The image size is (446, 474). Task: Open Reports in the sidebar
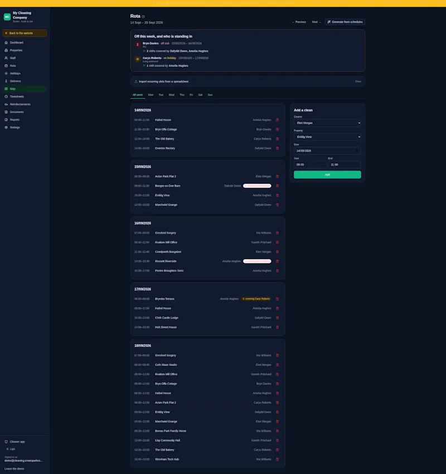pyautogui.click(x=24, y=120)
